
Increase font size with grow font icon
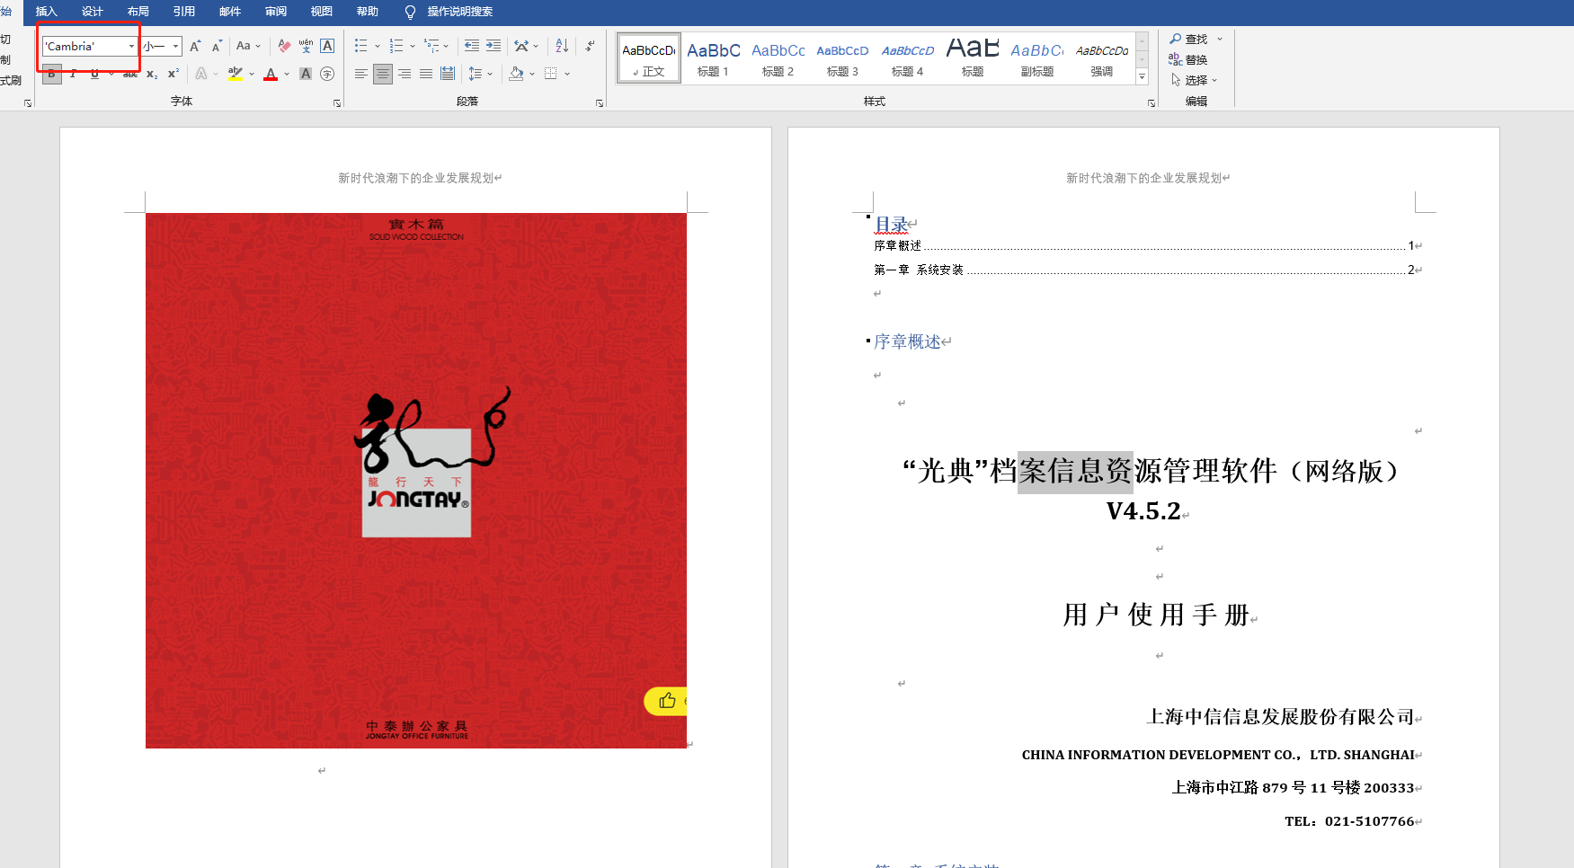pyautogui.click(x=195, y=46)
